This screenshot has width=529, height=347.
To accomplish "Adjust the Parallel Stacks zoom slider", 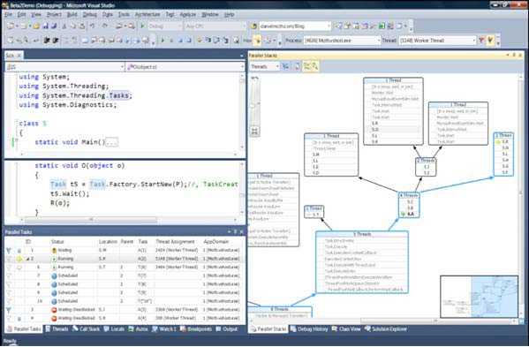I will [x=253, y=105].
